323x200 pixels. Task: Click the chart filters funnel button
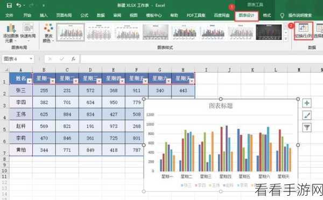[x=307, y=127]
